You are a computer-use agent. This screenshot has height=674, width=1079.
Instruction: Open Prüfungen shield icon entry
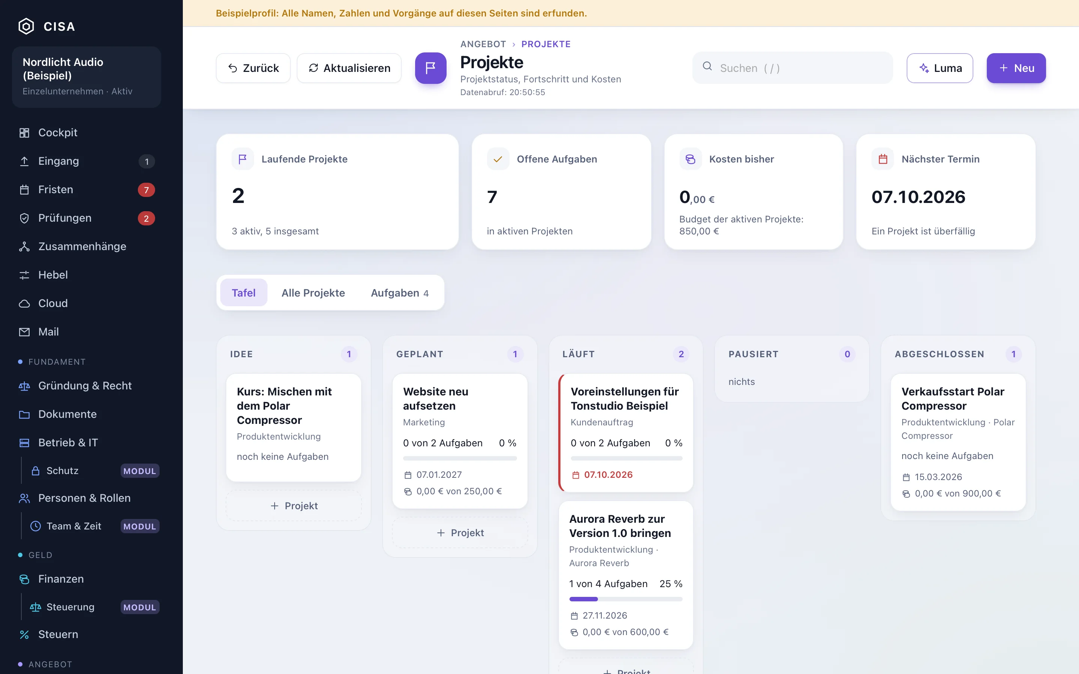pos(24,218)
